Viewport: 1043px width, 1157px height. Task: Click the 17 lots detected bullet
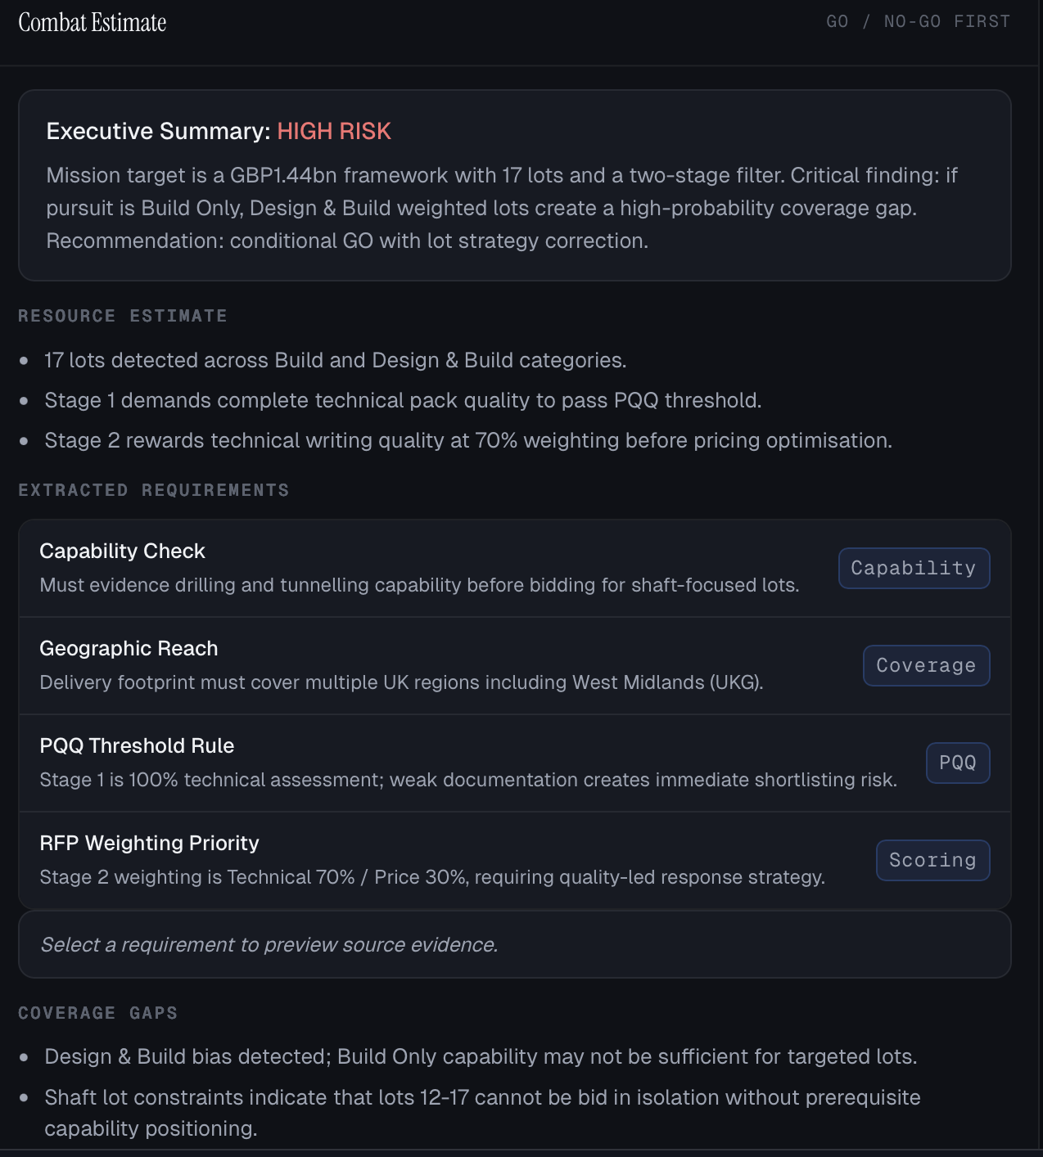[335, 360]
